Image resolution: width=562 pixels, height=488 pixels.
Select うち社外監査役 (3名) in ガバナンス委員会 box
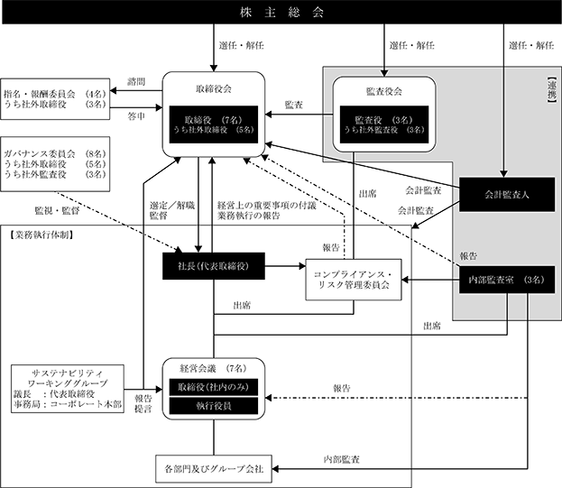pyautogui.click(x=55, y=174)
